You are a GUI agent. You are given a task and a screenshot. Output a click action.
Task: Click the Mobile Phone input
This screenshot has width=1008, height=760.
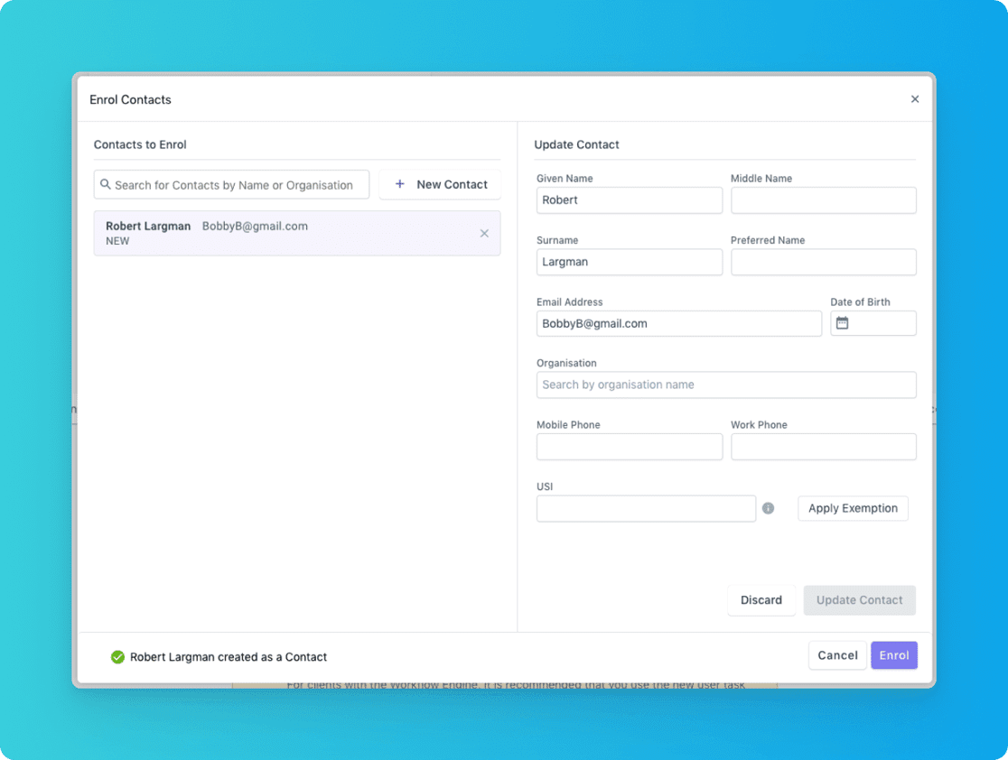629,447
